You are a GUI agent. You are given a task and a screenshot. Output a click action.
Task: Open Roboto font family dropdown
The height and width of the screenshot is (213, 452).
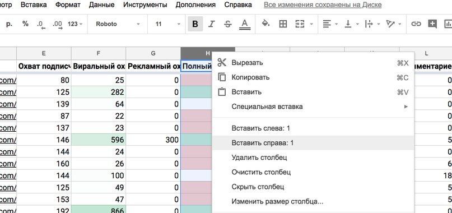(x=118, y=24)
